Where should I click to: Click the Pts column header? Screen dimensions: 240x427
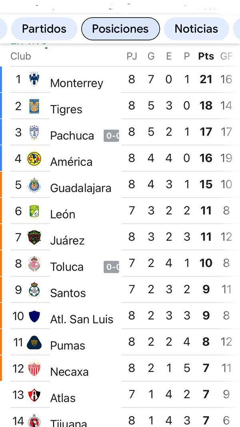click(206, 56)
